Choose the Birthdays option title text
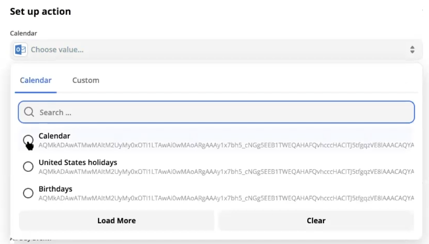The width and height of the screenshot is (429, 244). point(55,189)
